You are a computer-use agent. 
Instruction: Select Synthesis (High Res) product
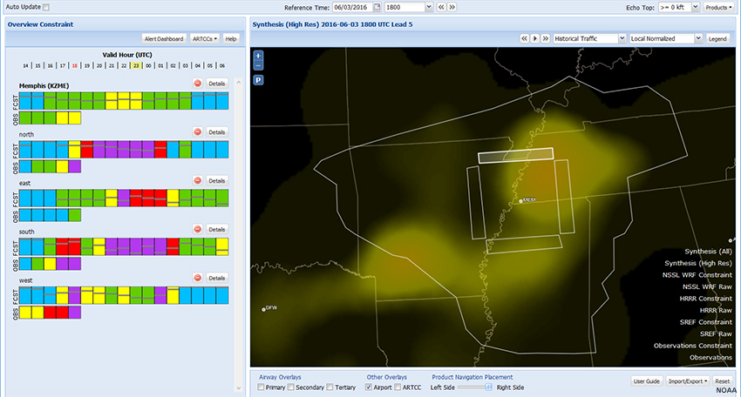pyautogui.click(x=698, y=264)
